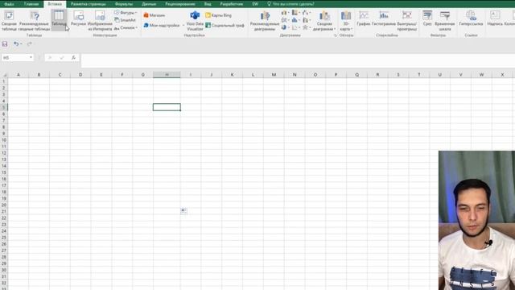Insert a waterfall or stock chart
Screen dimensions: 515x290
point(306,13)
